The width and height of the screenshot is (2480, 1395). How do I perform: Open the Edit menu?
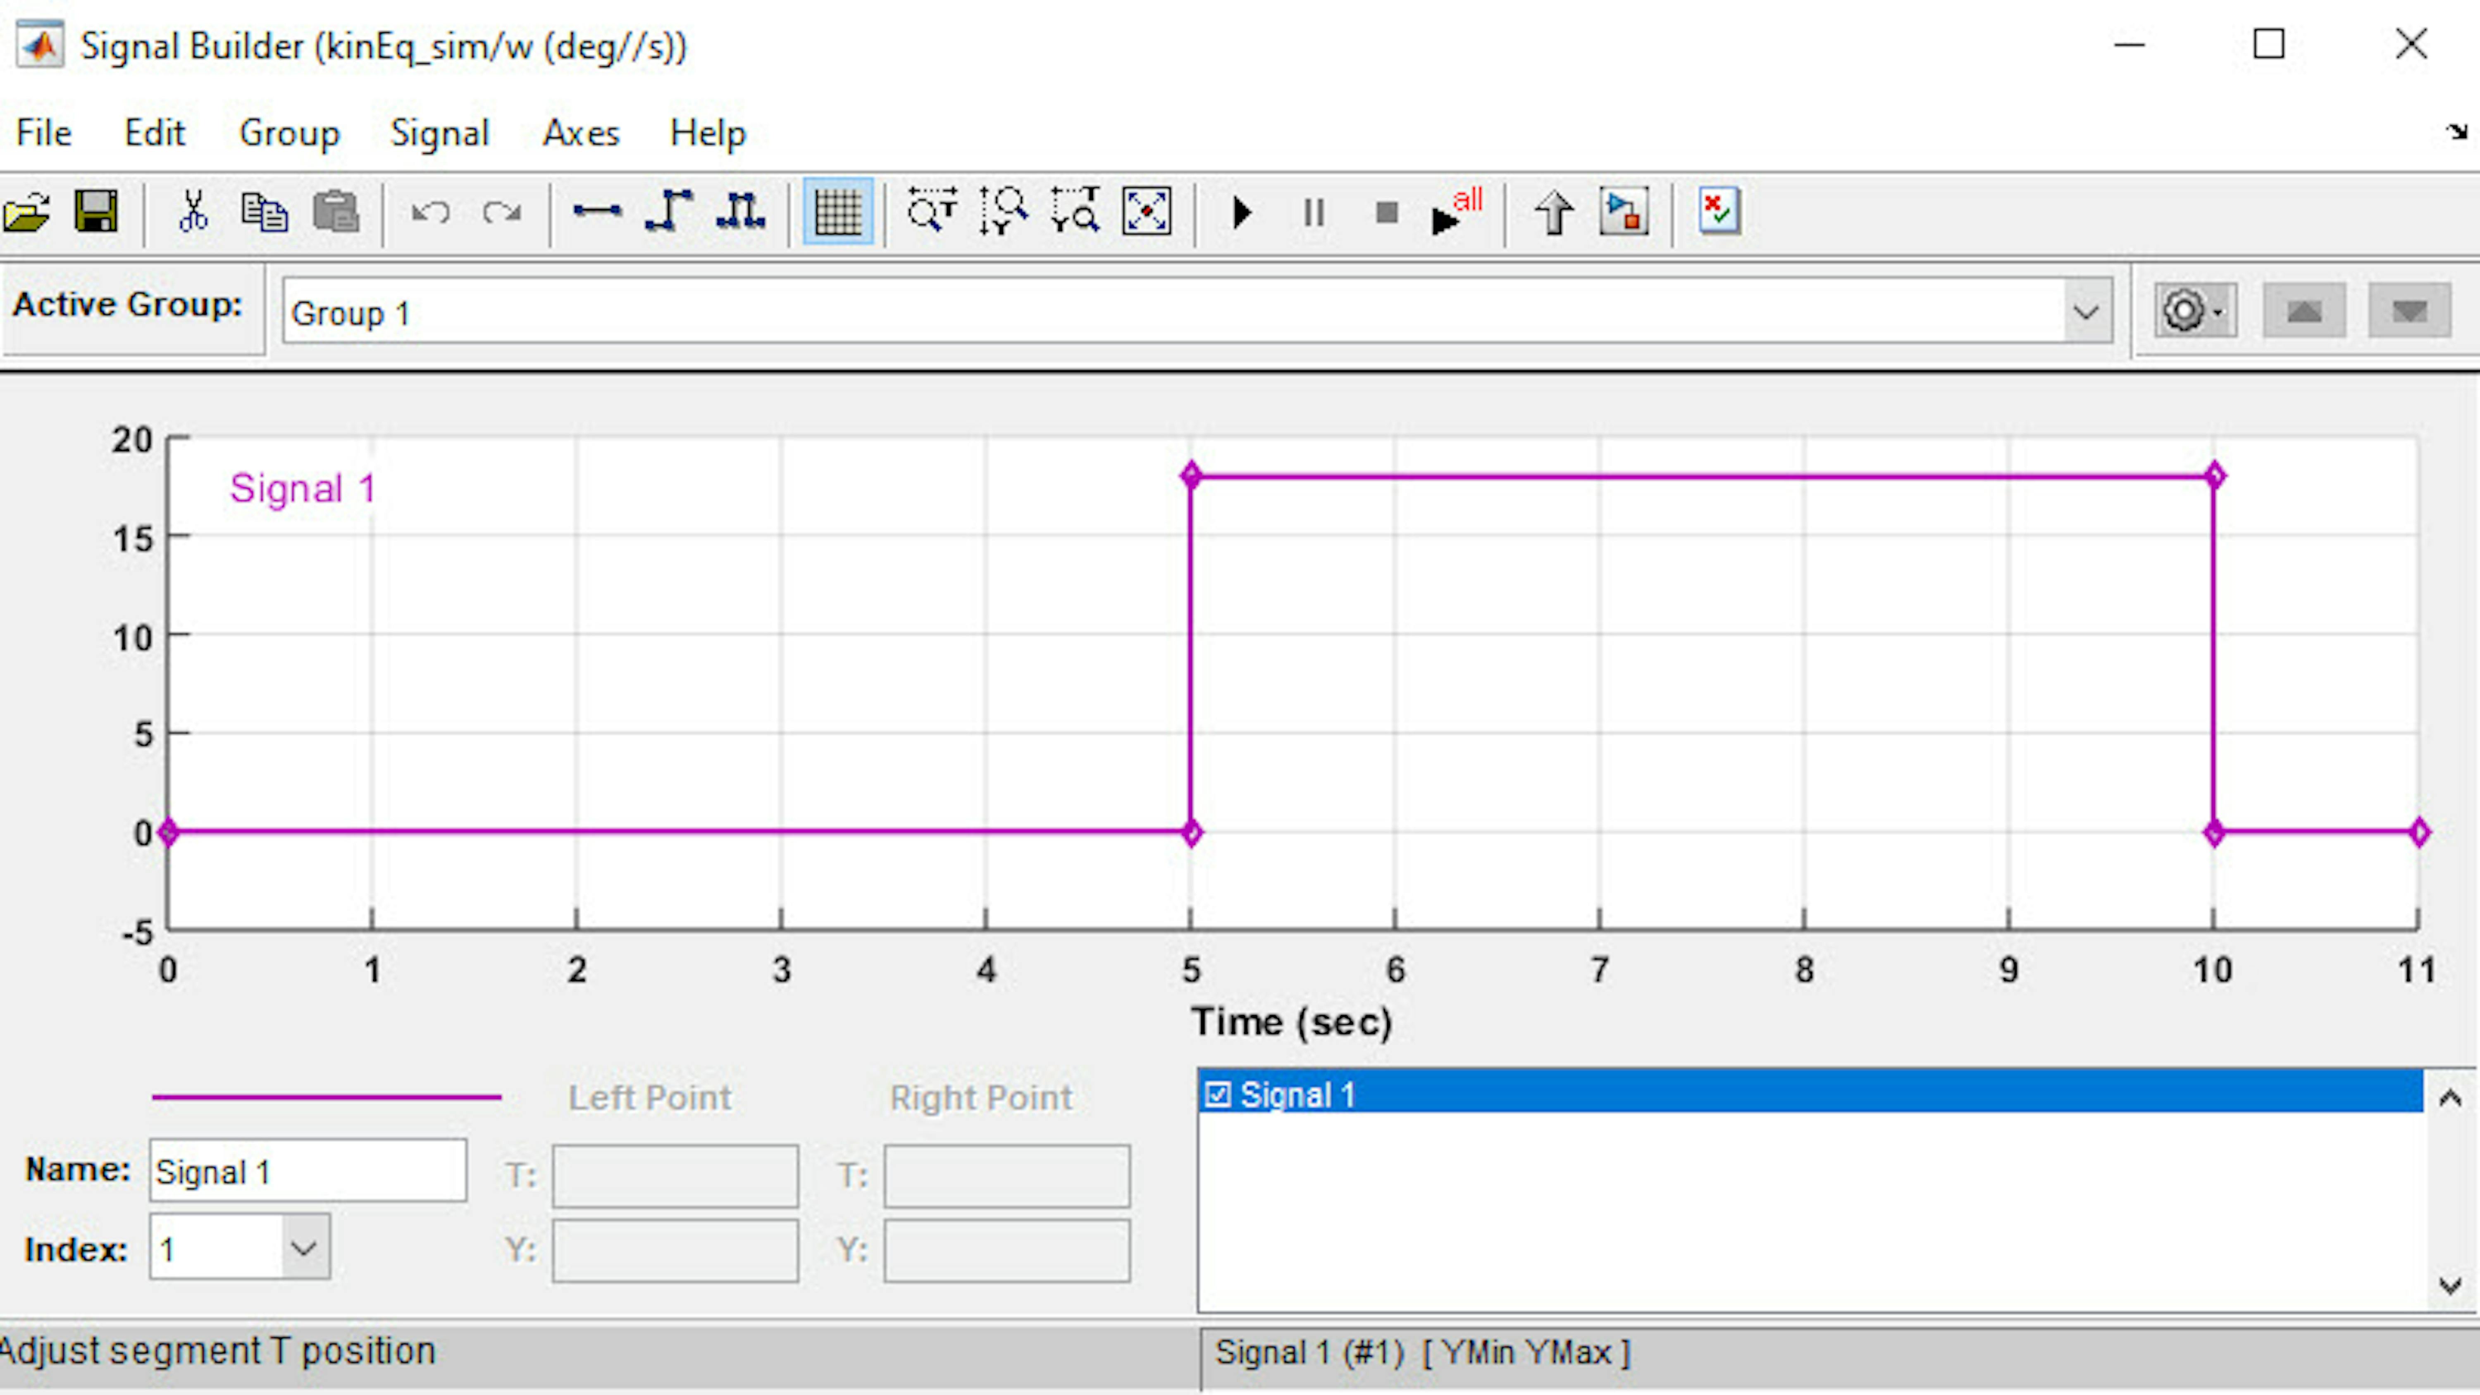tap(154, 133)
